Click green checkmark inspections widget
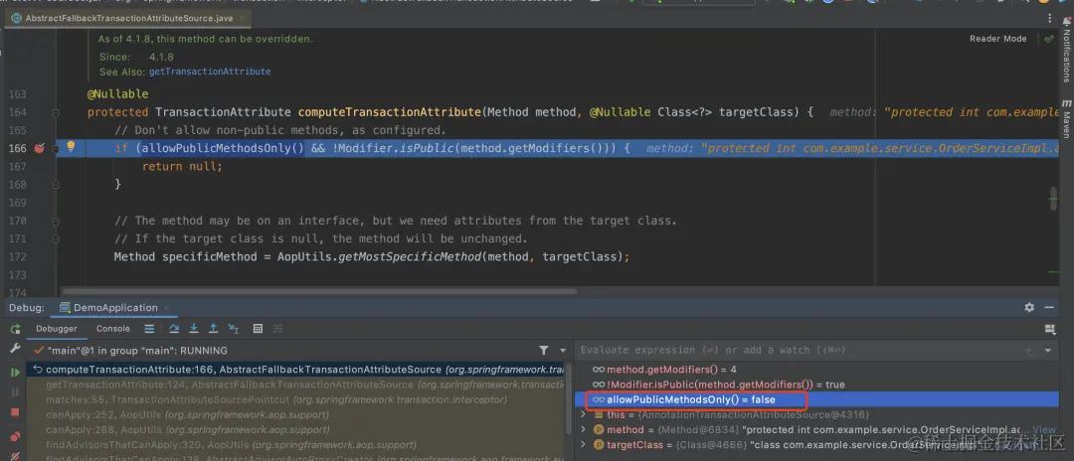Screen dimensions: 1074x461 tap(1049, 39)
